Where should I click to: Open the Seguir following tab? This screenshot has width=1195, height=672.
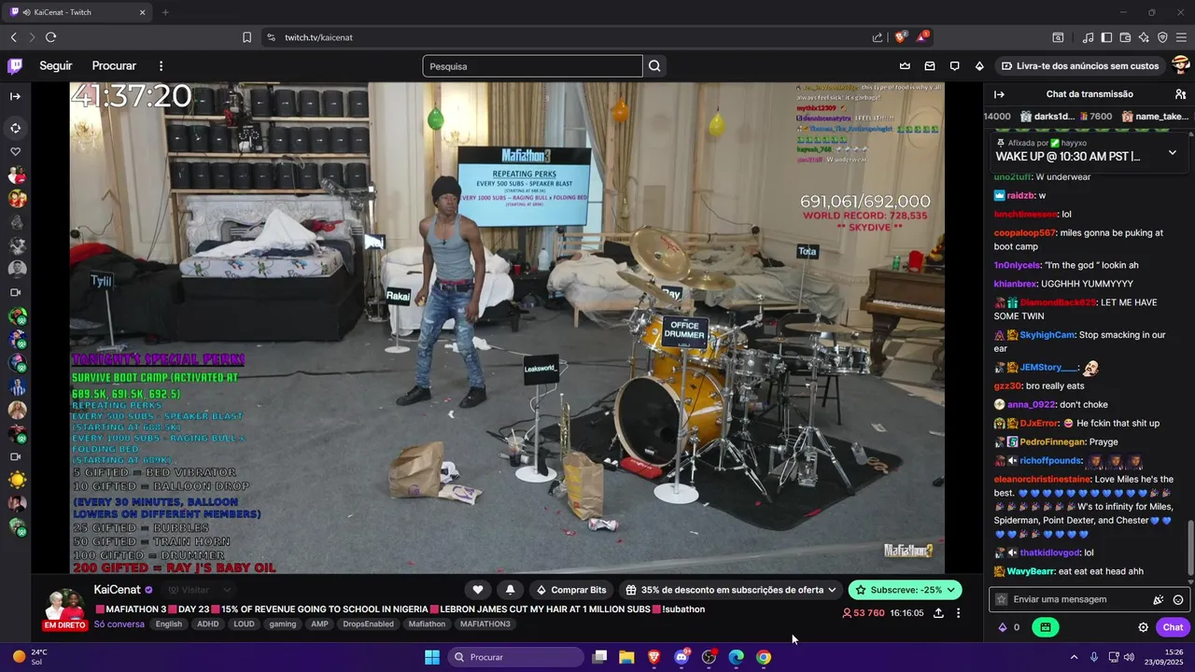pos(56,66)
